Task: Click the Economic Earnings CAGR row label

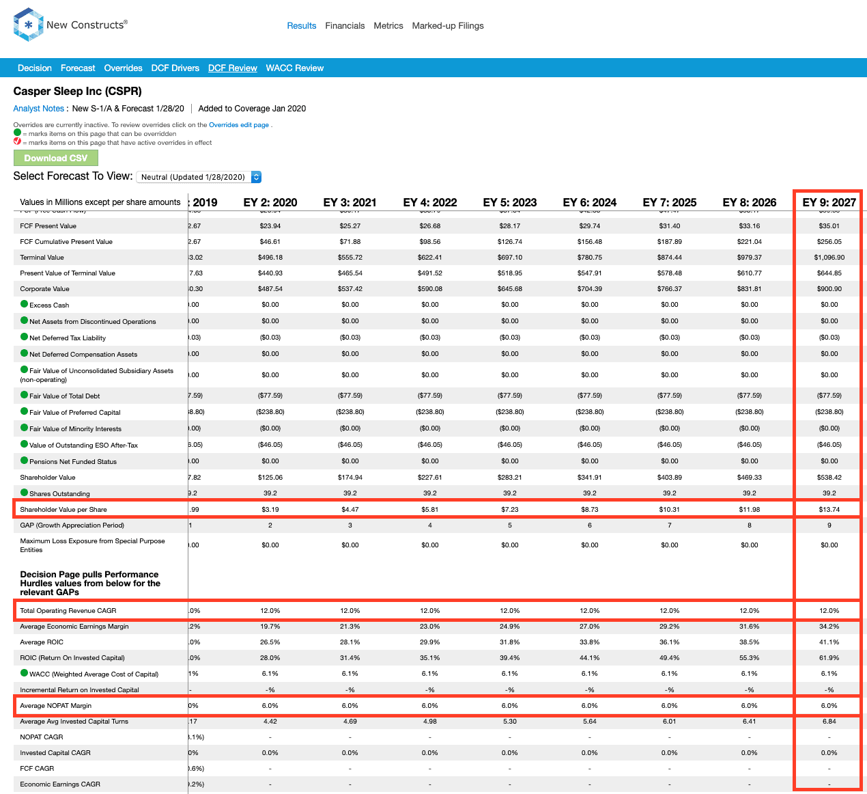Action: click(60, 784)
